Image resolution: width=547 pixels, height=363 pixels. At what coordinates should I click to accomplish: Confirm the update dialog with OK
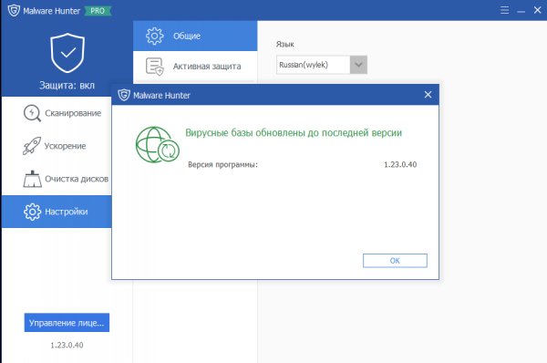[x=395, y=261]
